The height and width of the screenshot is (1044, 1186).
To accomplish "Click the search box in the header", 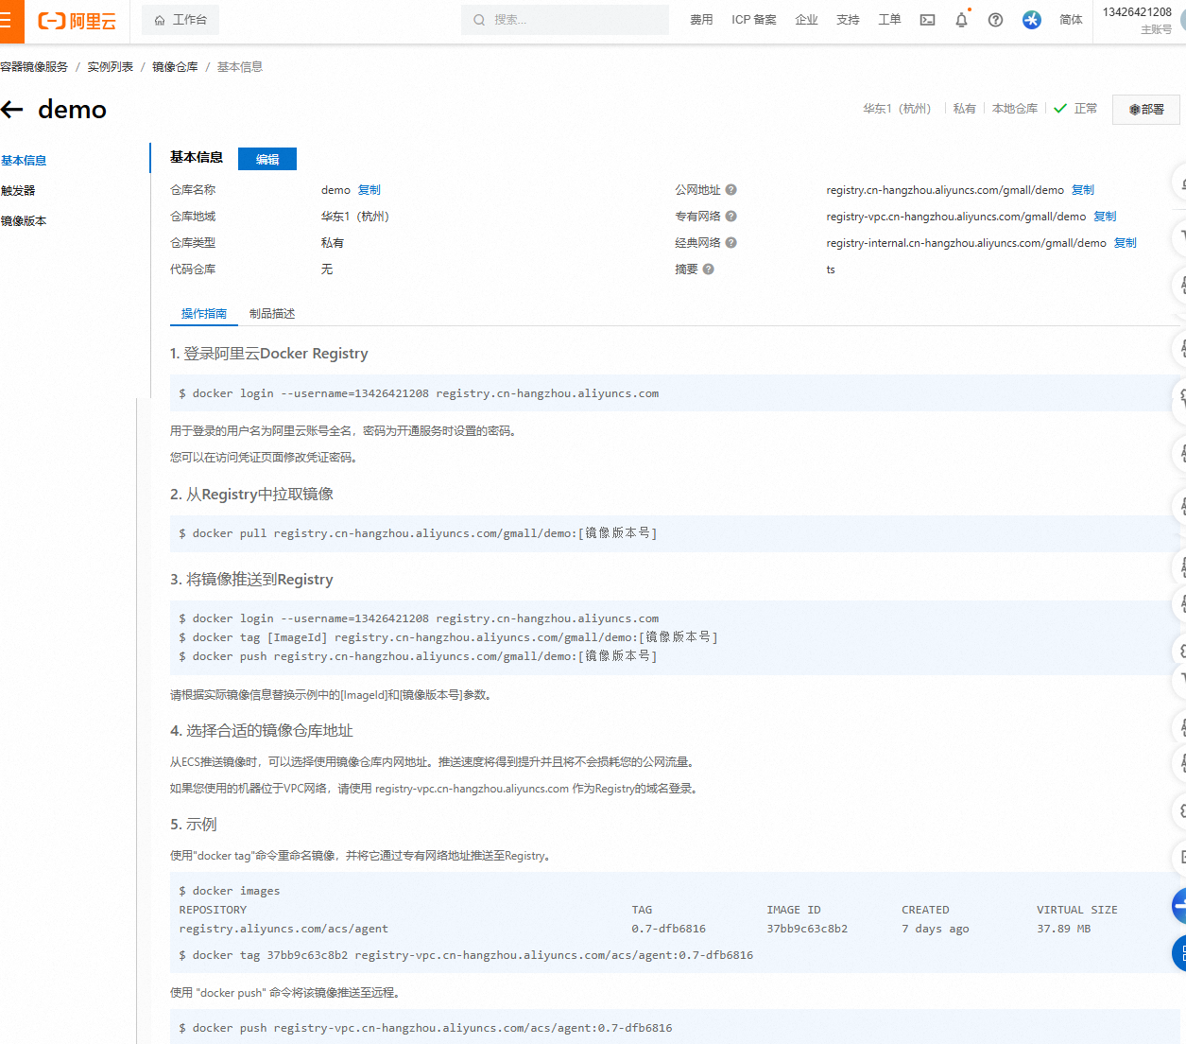I will point(565,20).
